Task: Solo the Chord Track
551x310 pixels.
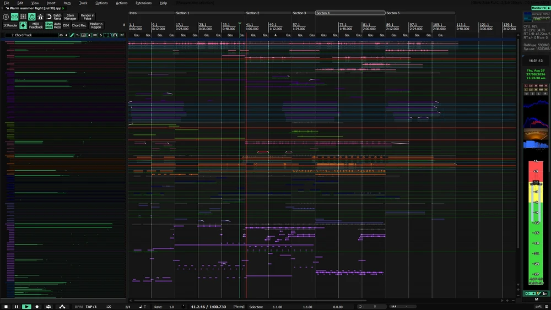Action: (x=100, y=35)
